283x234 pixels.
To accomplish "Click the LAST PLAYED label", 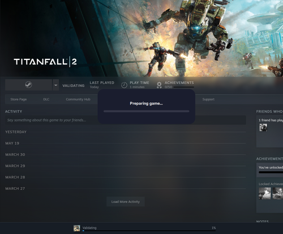I will point(102,83).
